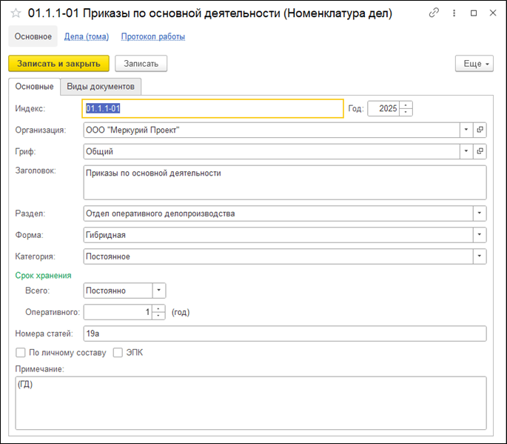Tick the ЭПК checkbox
The width and height of the screenshot is (507, 444).
click(x=118, y=353)
